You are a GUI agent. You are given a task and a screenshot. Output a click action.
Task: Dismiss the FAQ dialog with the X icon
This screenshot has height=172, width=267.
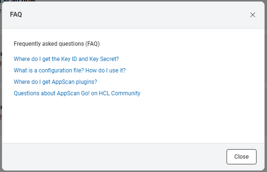click(253, 15)
